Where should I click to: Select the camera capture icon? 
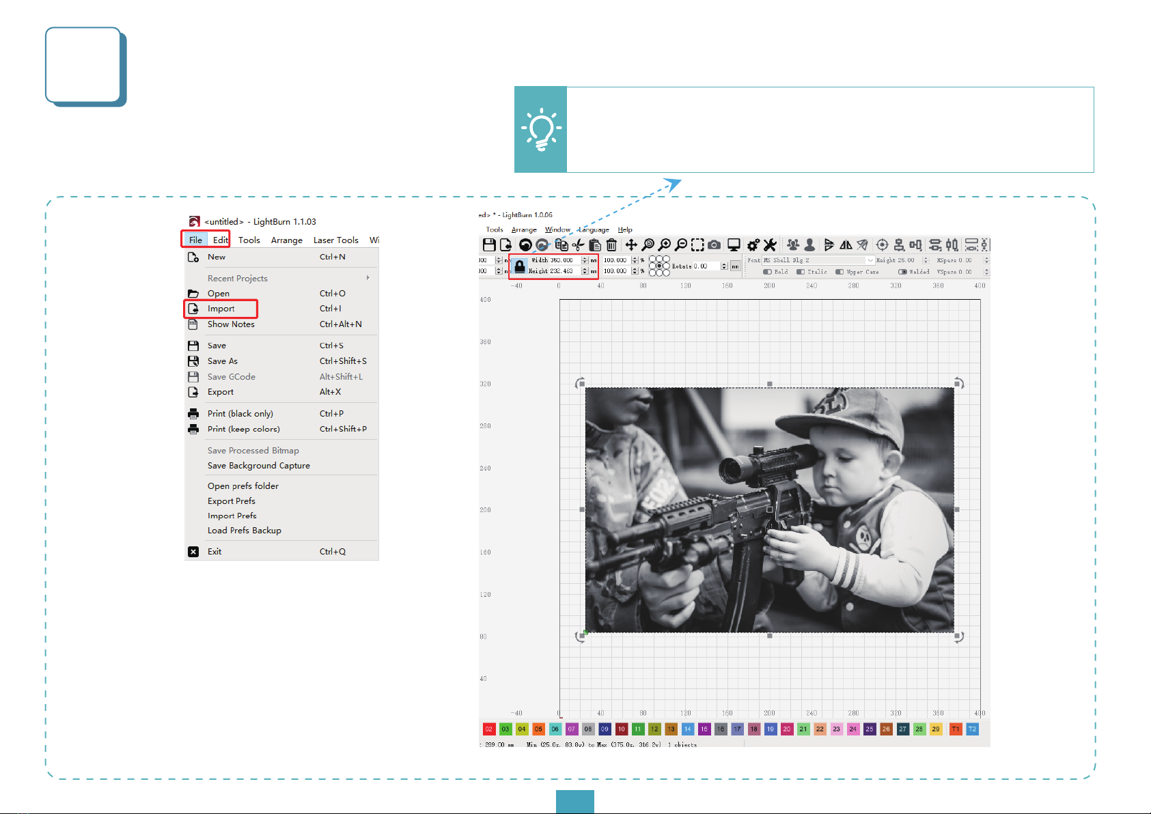click(x=714, y=244)
